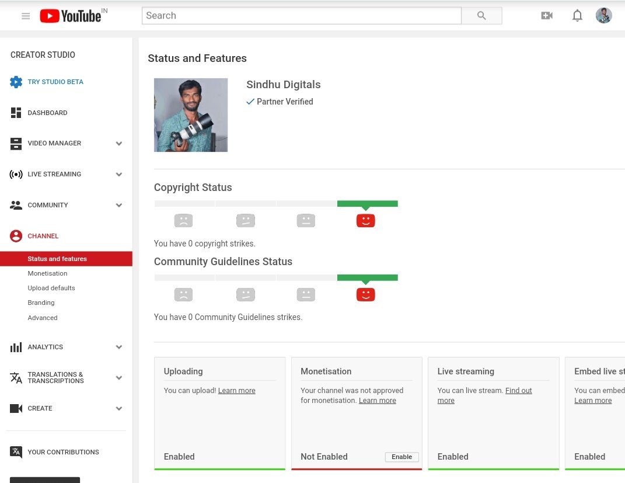Image resolution: width=625 pixels, height=483 pixels.
Task: Click the Create camera icon
Action: (16, 408)
